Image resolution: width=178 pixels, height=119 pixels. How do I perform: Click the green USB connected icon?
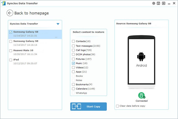(142, 95)
